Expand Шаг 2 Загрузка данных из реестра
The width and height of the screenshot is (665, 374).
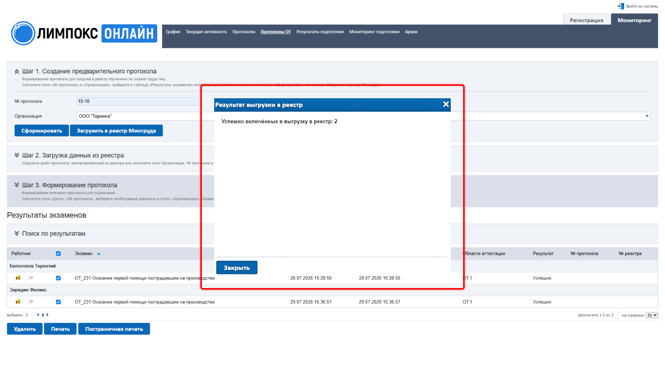[x=17, y=155]
